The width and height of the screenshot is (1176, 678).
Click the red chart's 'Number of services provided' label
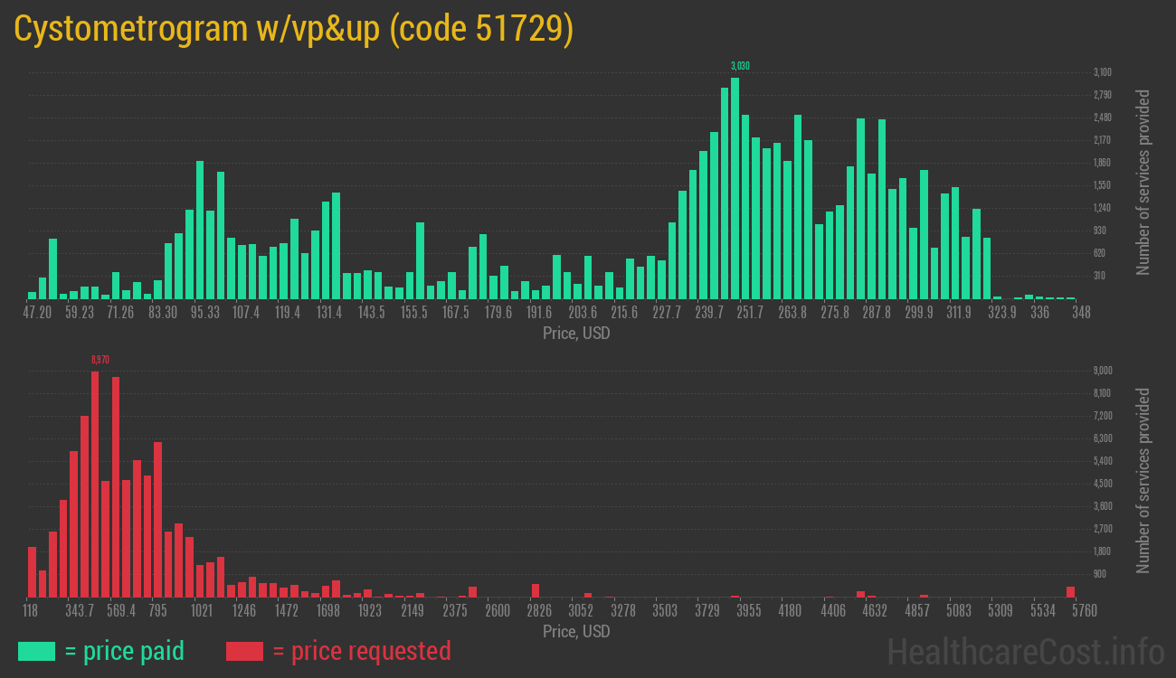tap(1143, 481)
